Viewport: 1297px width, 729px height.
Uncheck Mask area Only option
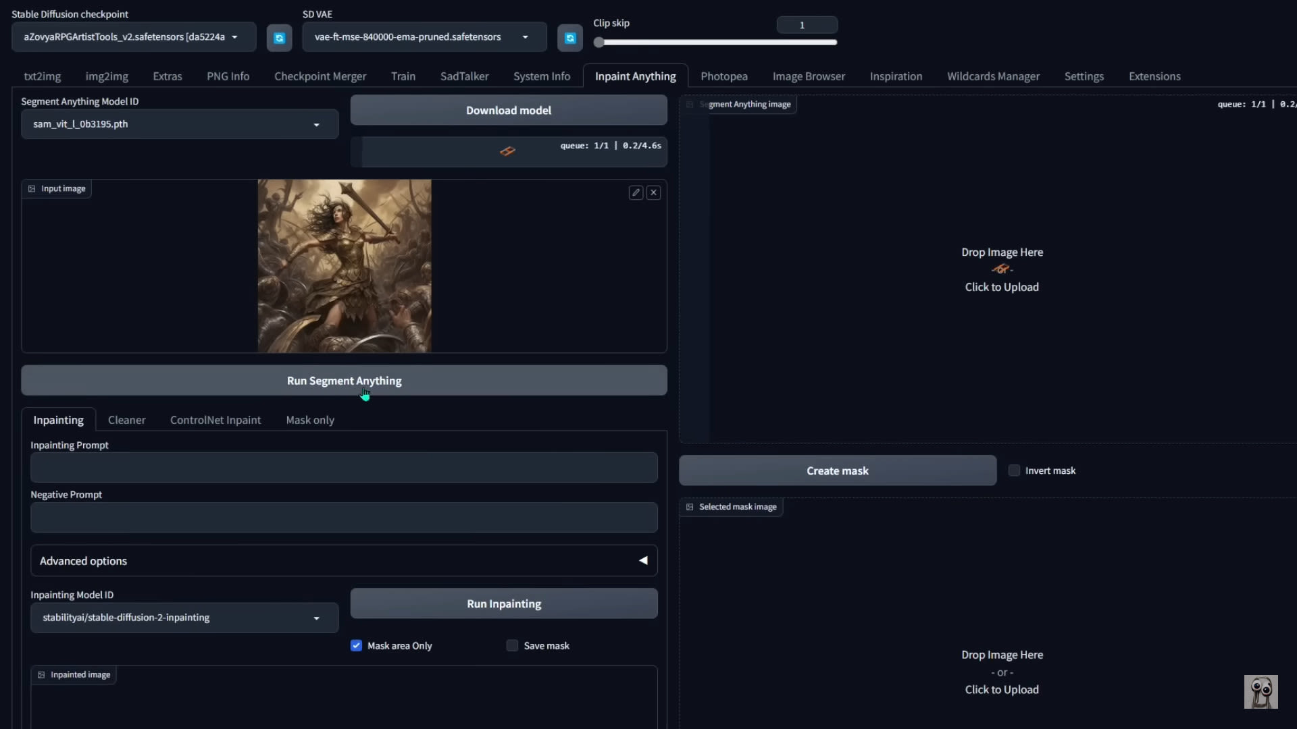[356, 646]
